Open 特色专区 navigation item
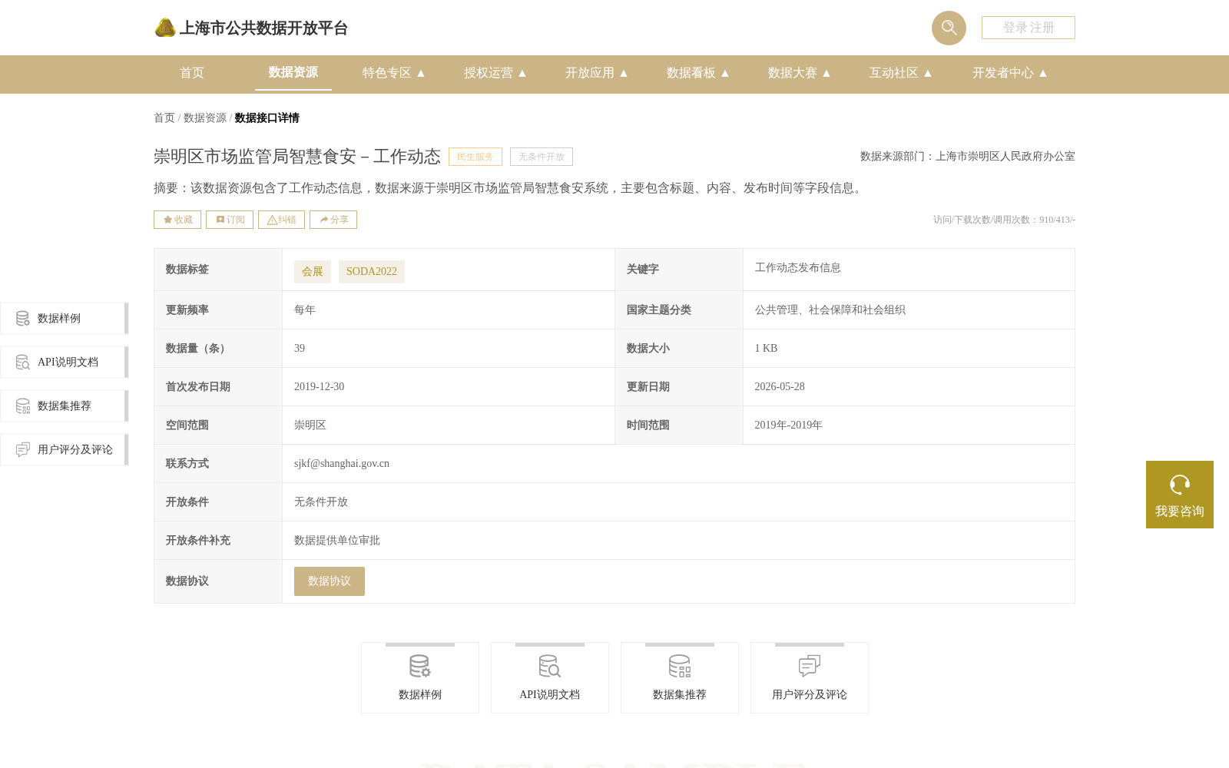 [x=387, y=73]
